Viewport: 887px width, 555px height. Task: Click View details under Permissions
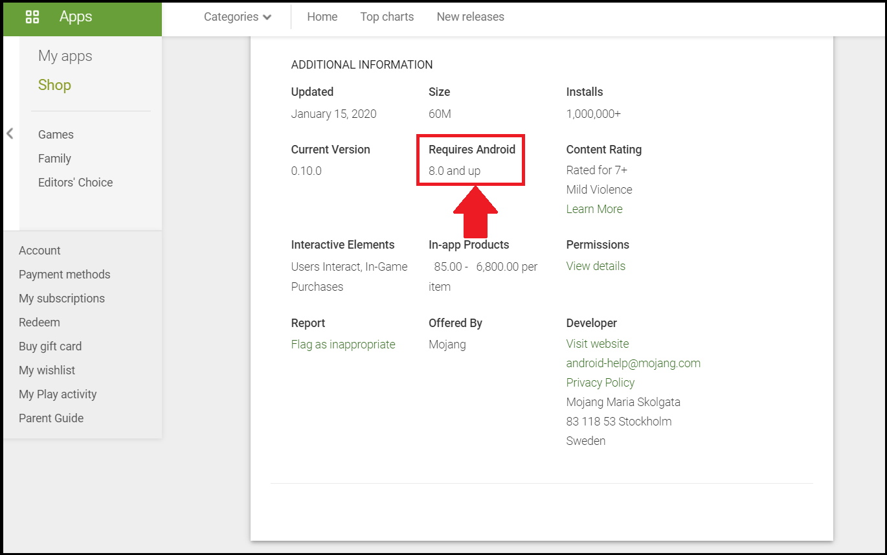(596, 266)
